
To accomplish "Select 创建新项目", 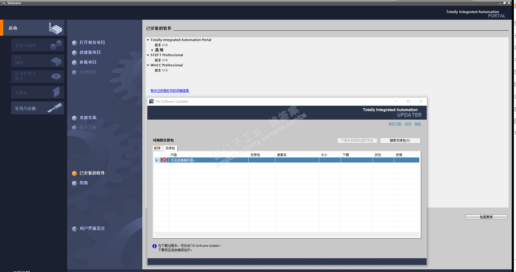I will pyautogui.click(x=90, y=52).
